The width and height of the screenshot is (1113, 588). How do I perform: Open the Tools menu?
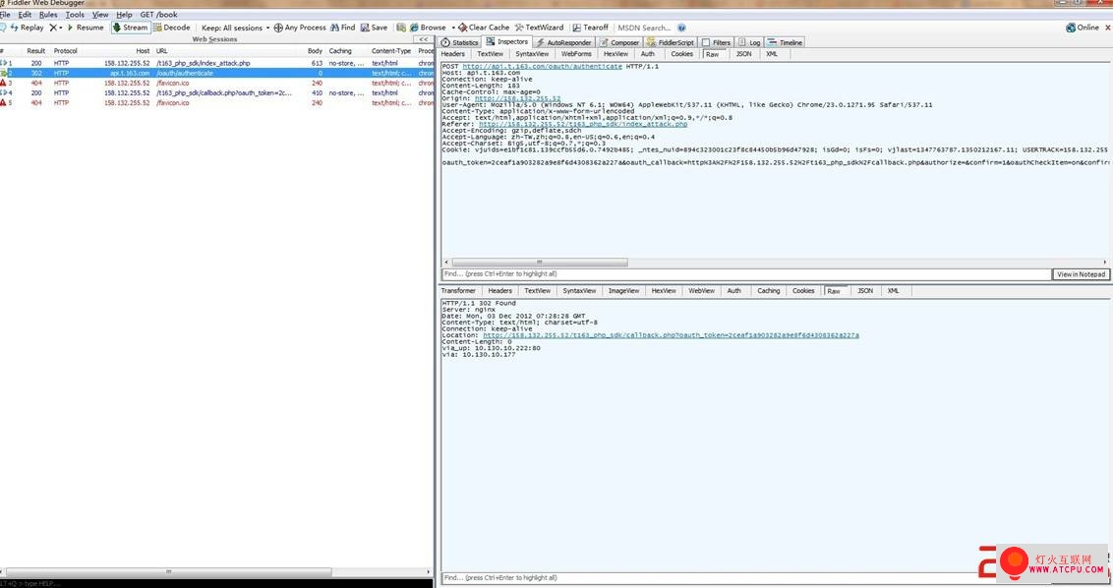(75, 14)
